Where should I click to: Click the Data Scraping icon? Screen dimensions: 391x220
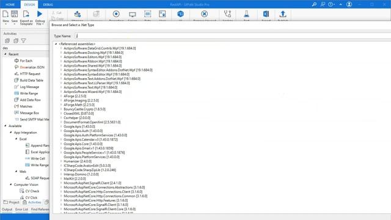click(148, 14)
